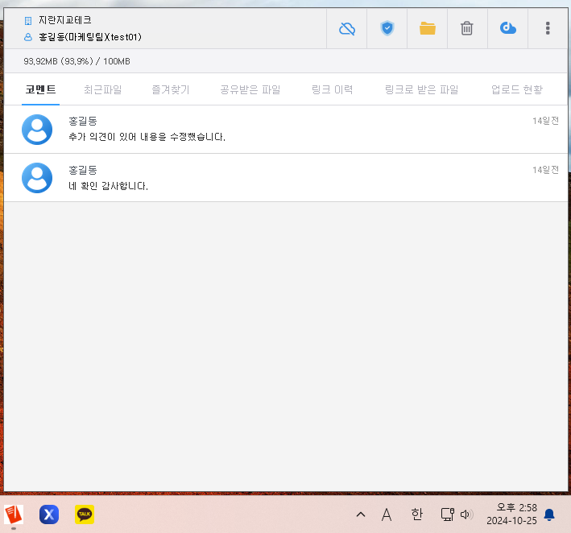Open the trash bin
This screenshot has width=571, height=533.
point(467,28)
